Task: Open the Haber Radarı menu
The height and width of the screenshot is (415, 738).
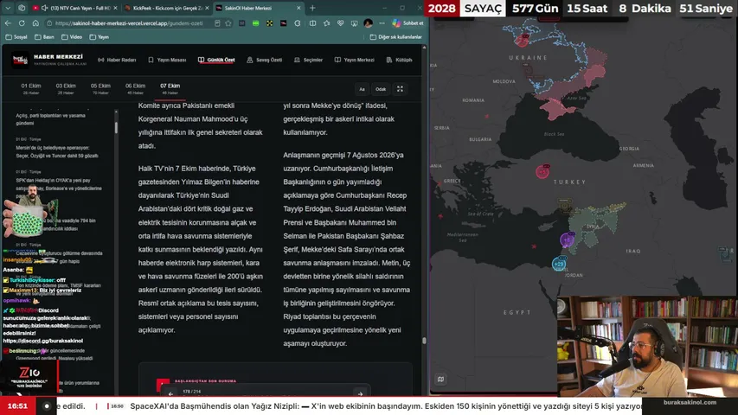Action: point(117,60)
